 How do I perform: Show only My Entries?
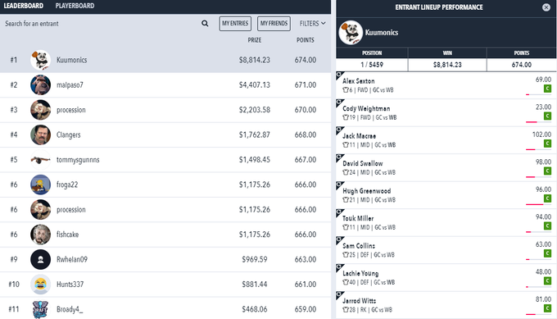235,24
